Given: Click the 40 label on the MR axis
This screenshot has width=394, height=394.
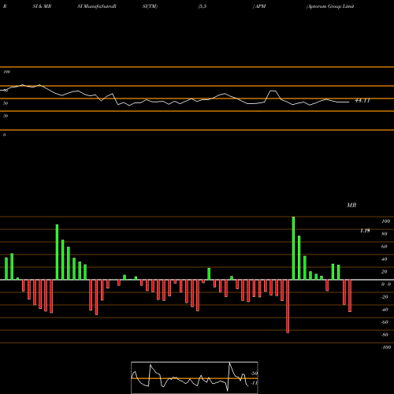Looking at the screenshot, I should 385,259.
